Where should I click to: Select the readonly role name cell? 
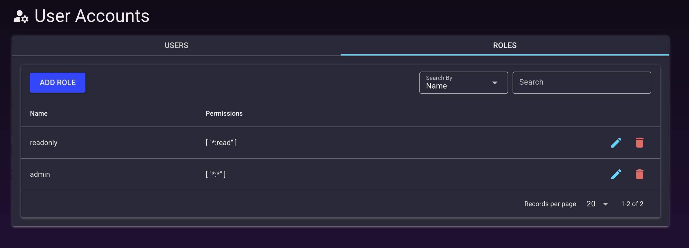44,143
